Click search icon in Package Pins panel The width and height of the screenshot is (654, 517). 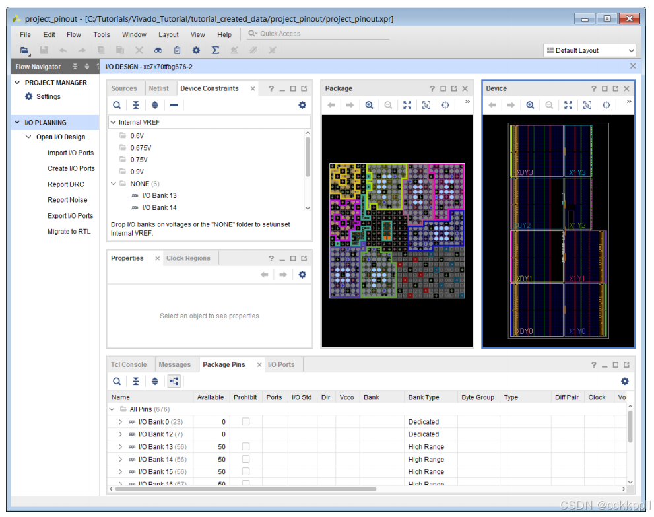[117, 381]
